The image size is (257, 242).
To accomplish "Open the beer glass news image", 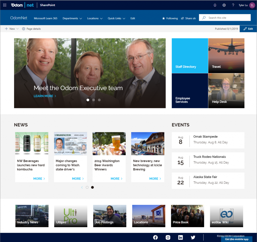I will [109, 143].
